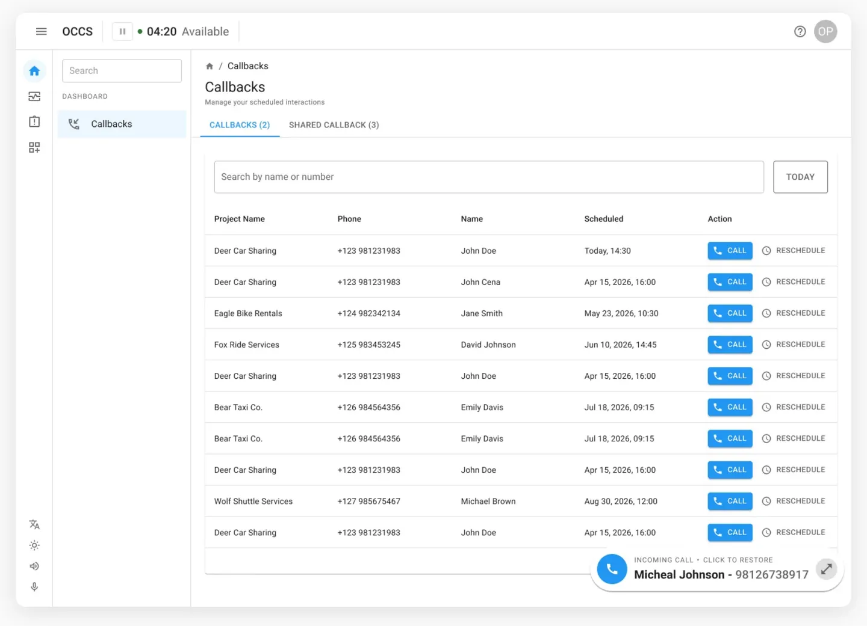Screen dimensions: 867x626
Task: Reschedule Michael Brown's callback
Action: [x=794, y=501]
